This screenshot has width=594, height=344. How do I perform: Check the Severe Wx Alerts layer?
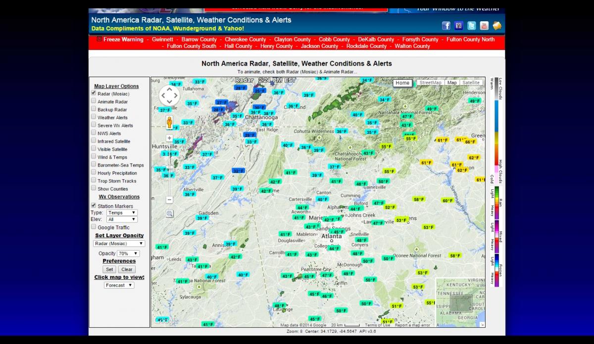[x=94, y=125]
